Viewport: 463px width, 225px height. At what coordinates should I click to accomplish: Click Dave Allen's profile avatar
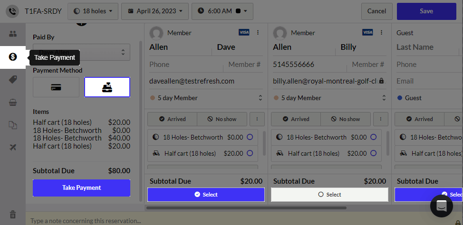(156, 33)
